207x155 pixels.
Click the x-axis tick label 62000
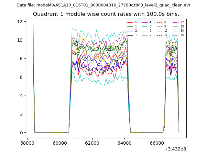click(92, 142)
